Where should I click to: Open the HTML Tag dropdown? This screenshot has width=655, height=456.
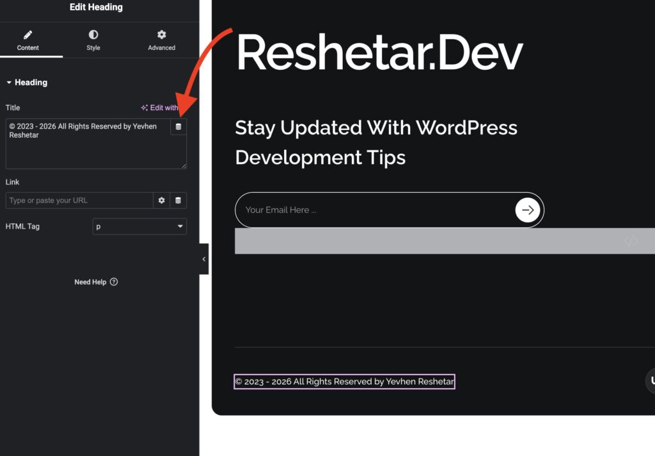[x=139, y=226]
